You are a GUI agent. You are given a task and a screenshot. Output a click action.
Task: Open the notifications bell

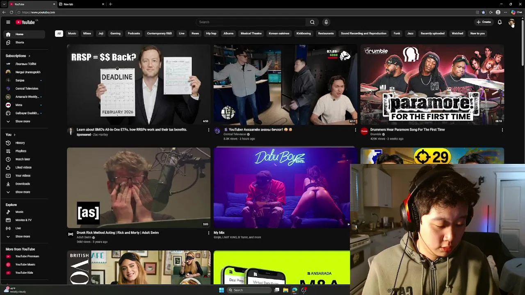pos(500,22)
